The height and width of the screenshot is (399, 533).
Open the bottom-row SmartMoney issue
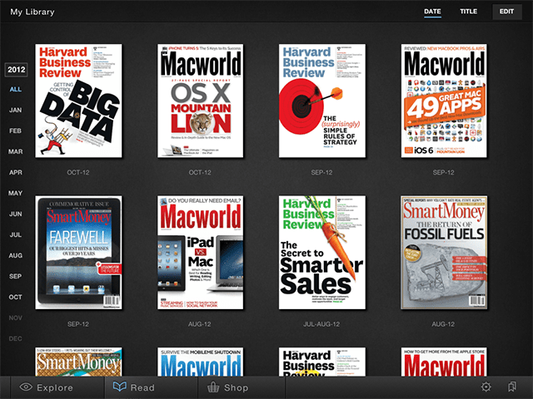coord(78,362)
